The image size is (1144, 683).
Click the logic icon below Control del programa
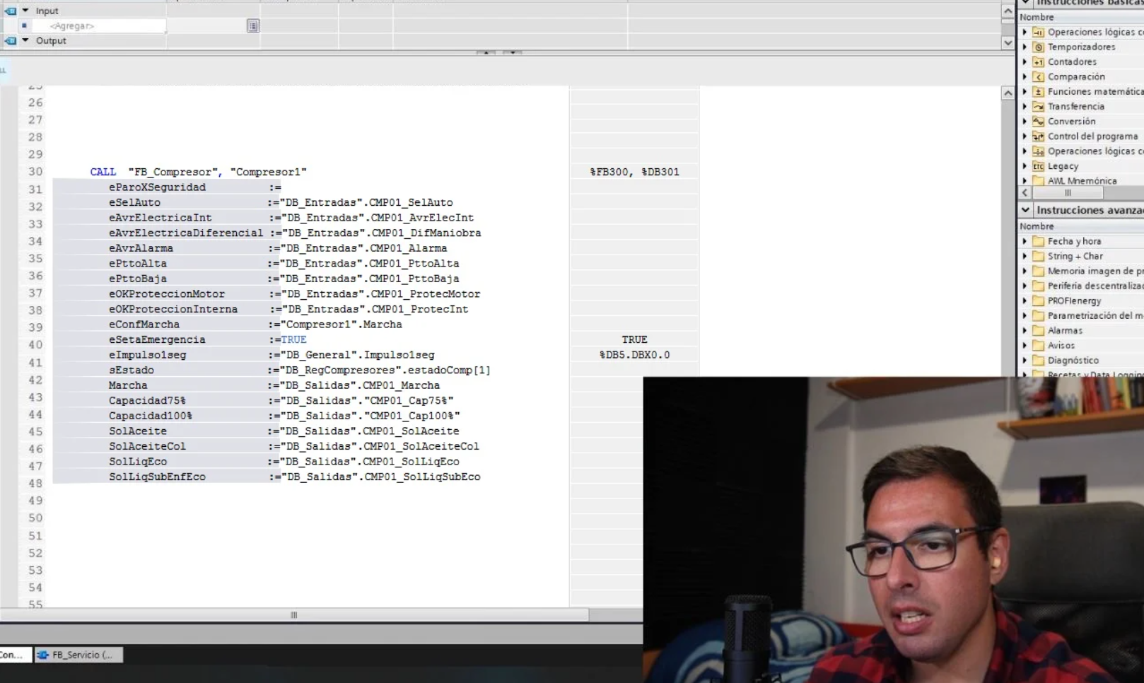coord(1038,151)
